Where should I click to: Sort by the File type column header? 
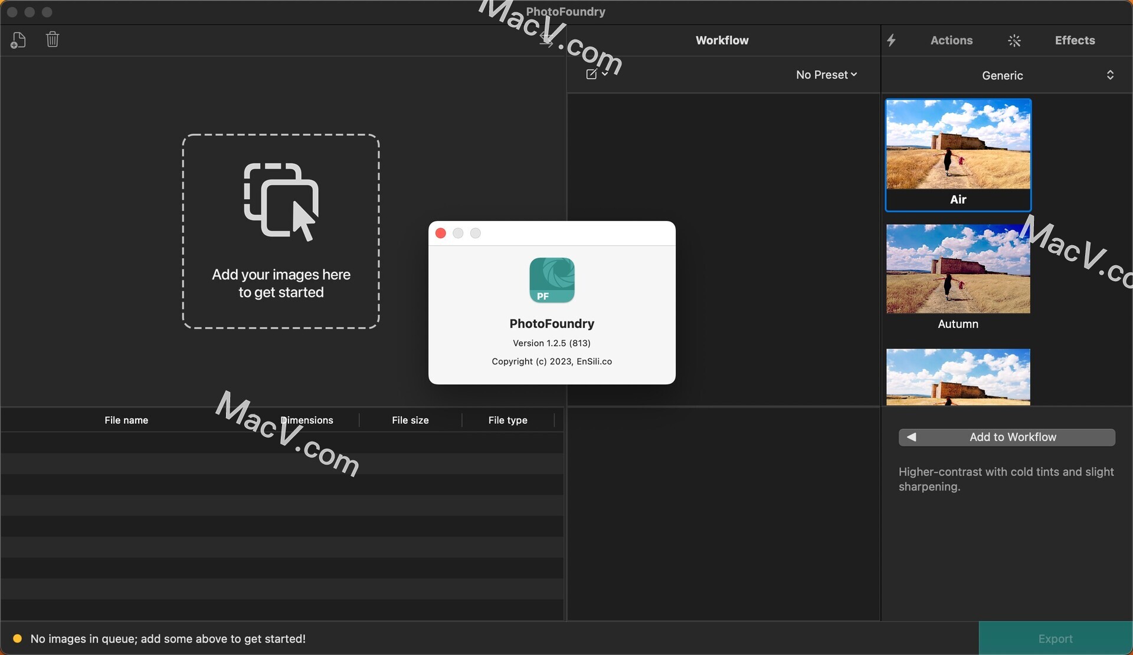click(507, 420)
